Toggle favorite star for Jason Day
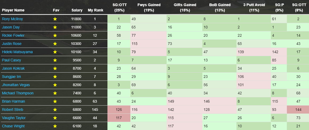 55,27
